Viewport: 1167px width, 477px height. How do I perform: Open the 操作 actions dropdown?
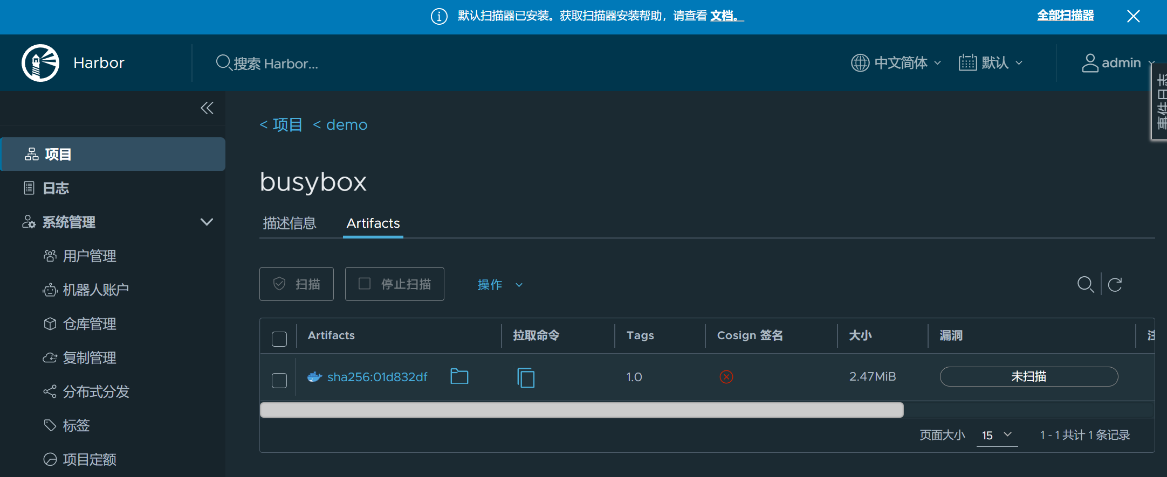(x=500, y=284)
